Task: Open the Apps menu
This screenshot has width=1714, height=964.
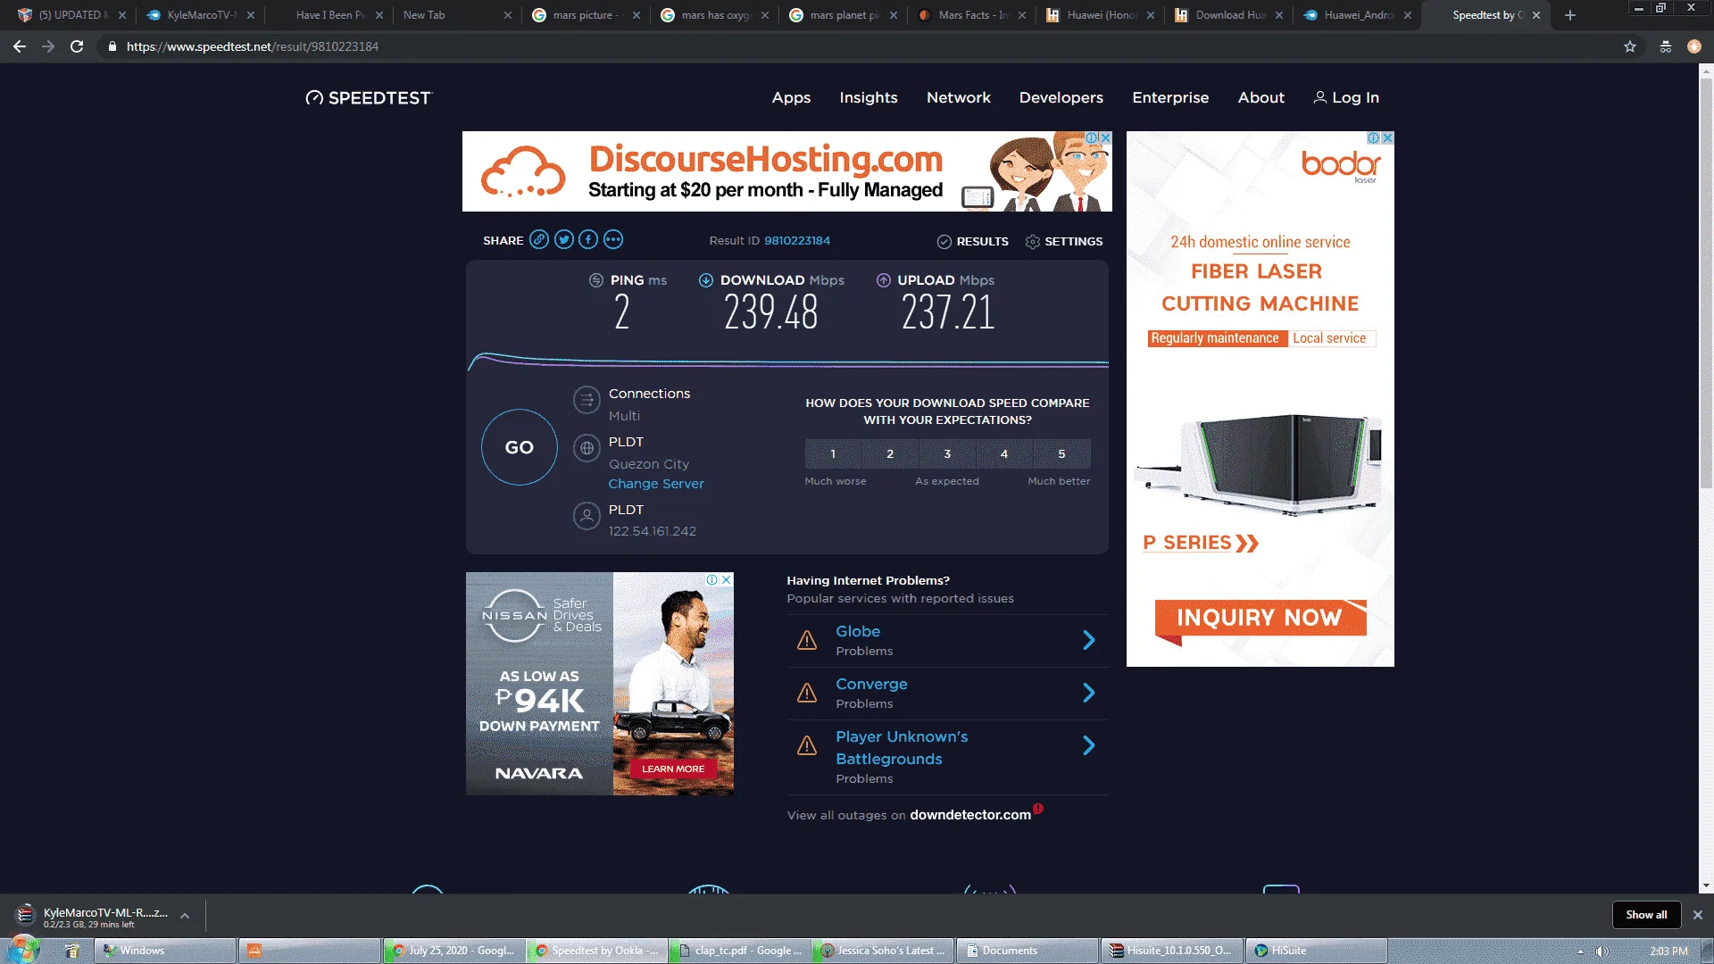Action: coord(791,98)
